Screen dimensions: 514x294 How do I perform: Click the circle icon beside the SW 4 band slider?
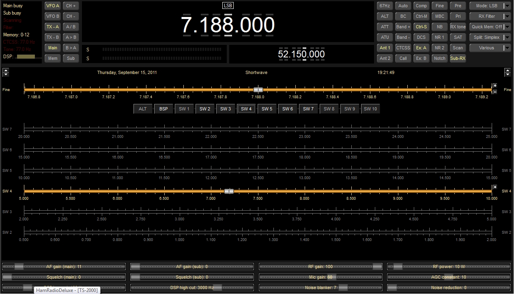(x=495, y=187)
